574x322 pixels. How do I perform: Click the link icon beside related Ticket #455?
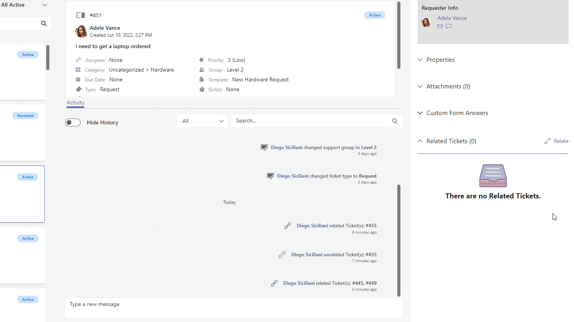[288, 226]
